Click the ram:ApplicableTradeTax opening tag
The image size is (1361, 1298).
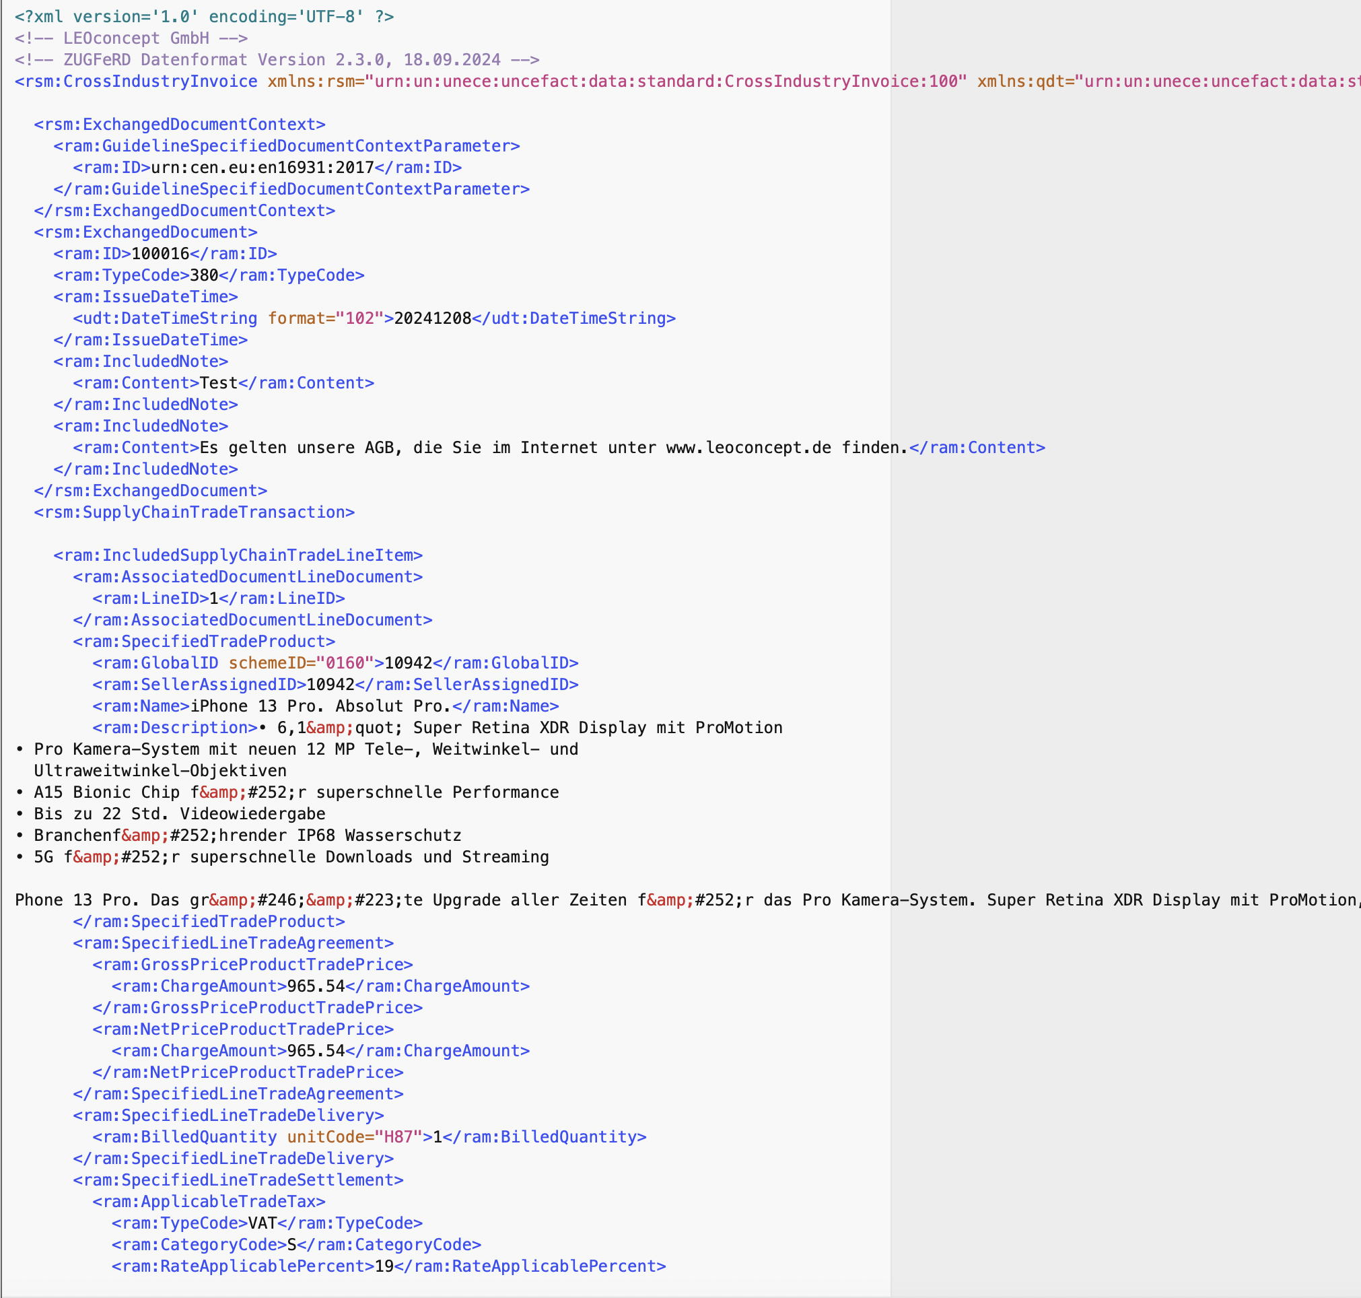209,1201
